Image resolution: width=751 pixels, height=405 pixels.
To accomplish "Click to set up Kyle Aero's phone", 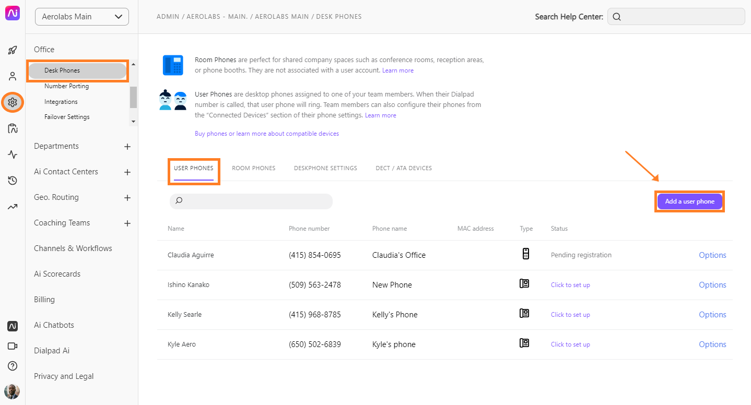I will [x=570, y=344].
